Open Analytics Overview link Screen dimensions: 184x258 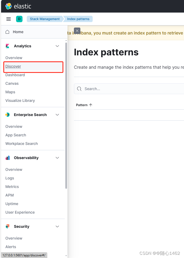tap(14, 58)
